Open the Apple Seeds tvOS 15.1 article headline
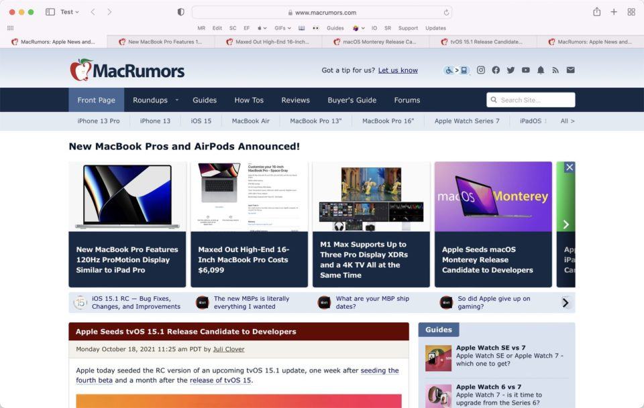The image size is (644, 408). tap(186, 331)
